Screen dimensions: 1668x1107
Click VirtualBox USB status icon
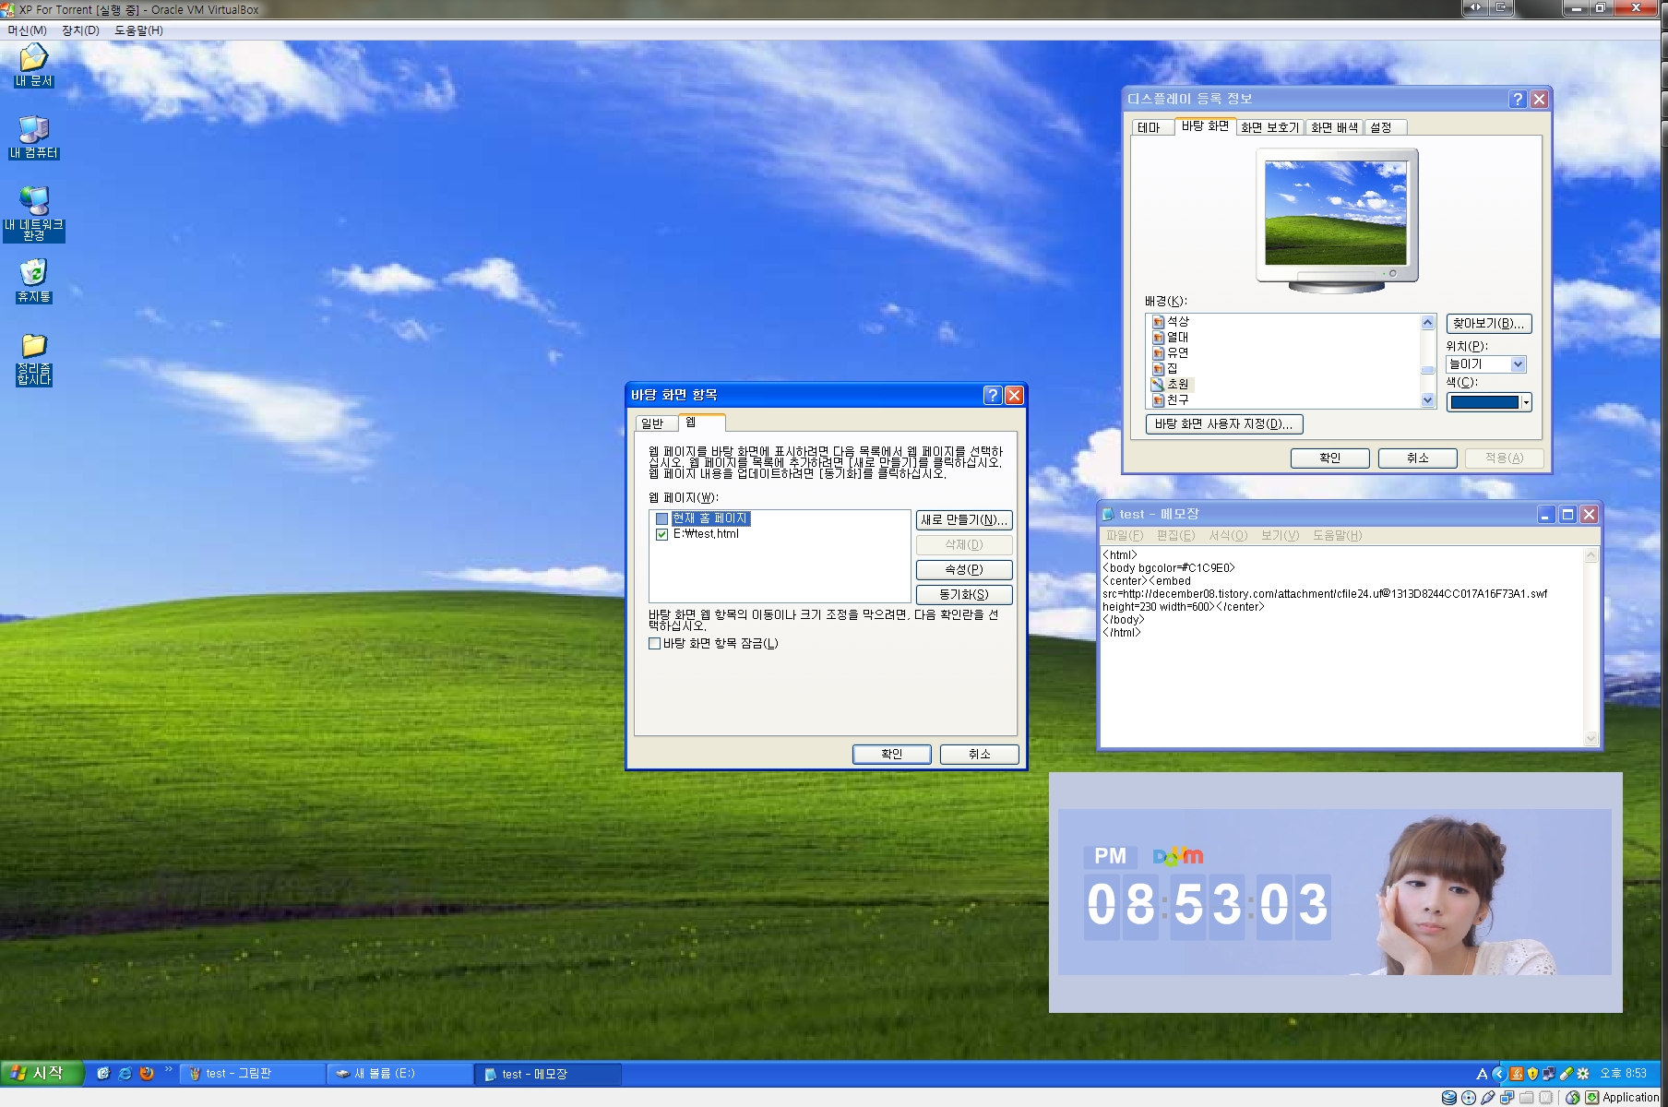(x=1487, y=1098)
